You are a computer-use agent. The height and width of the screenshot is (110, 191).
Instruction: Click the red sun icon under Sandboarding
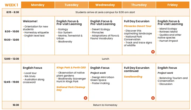[x=153, y=98]
